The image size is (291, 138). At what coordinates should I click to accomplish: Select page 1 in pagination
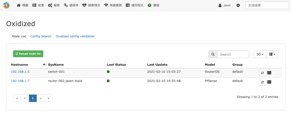pos(33,98)
